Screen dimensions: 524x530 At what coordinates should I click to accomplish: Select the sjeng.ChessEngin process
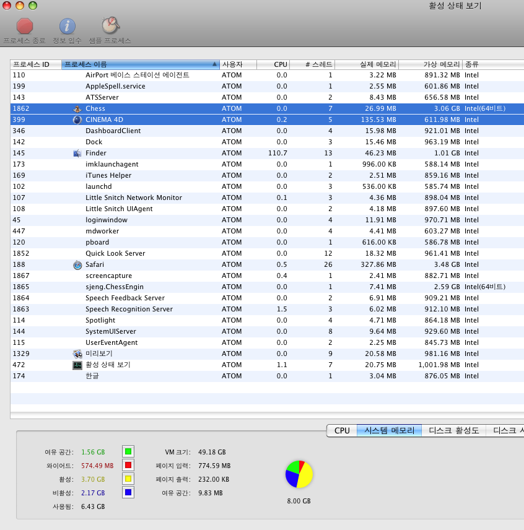tap(267, 287)
